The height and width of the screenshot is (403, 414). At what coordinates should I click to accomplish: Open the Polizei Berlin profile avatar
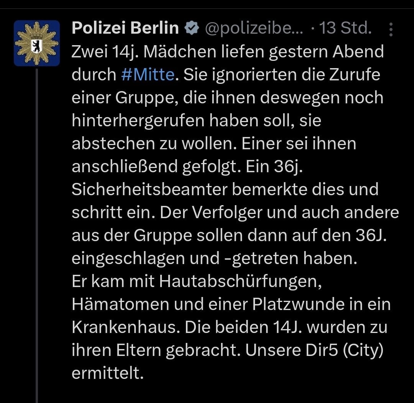[x=37, y=43]
